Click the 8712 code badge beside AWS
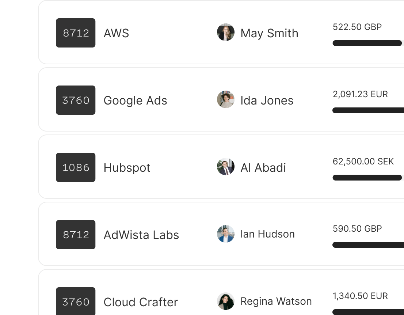The width and height of the screenshot is (404, 315). pyautogui.click(x=76, y=33)
